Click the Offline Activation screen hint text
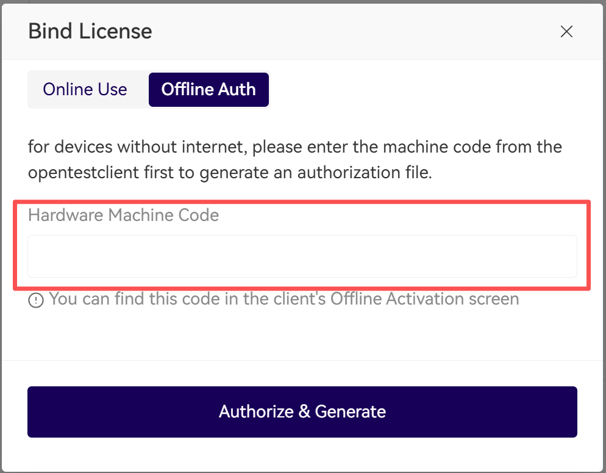 424,299
